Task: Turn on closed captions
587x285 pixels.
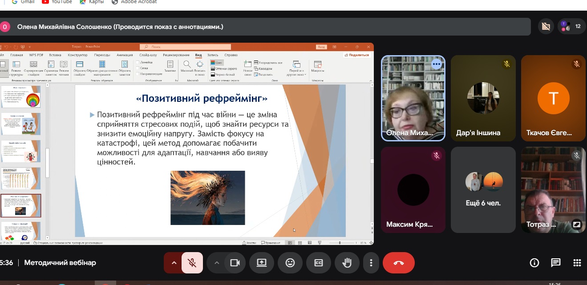Action: pos(319,263)
